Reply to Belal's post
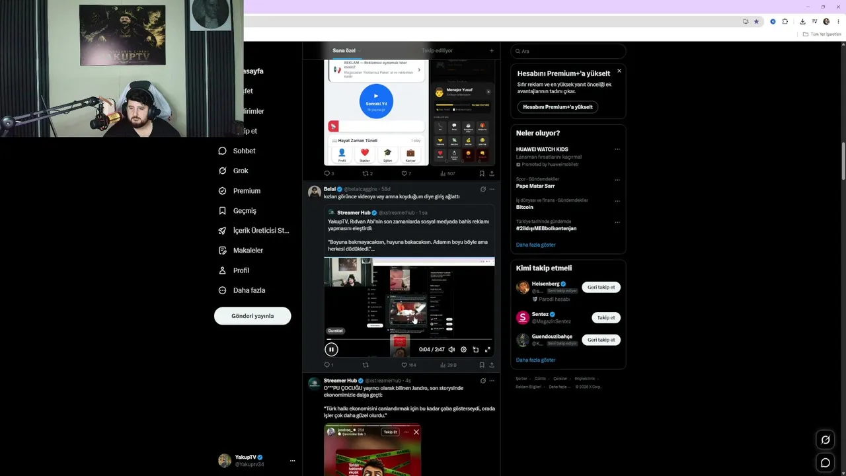 327,365
